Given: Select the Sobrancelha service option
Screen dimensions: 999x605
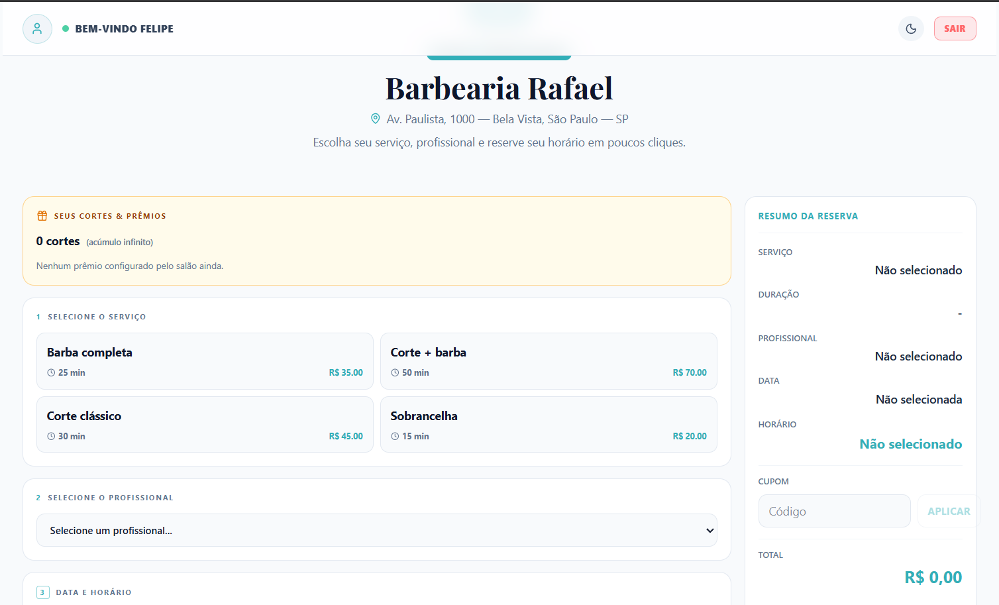Looking at the screenshot, I should pos(549,425).
